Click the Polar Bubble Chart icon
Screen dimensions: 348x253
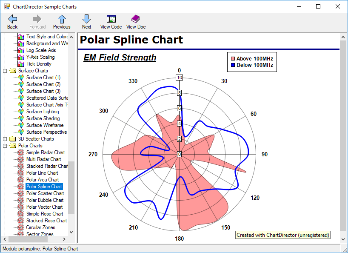coord(21,200)
